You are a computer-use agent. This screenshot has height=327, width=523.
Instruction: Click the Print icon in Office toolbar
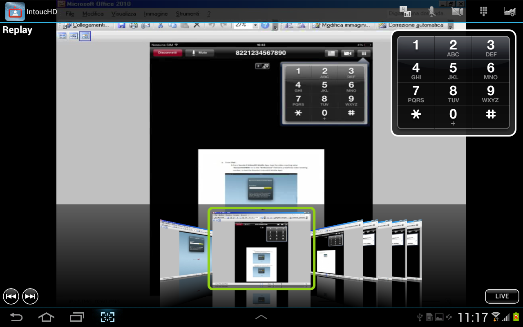(x=134, y=25)
